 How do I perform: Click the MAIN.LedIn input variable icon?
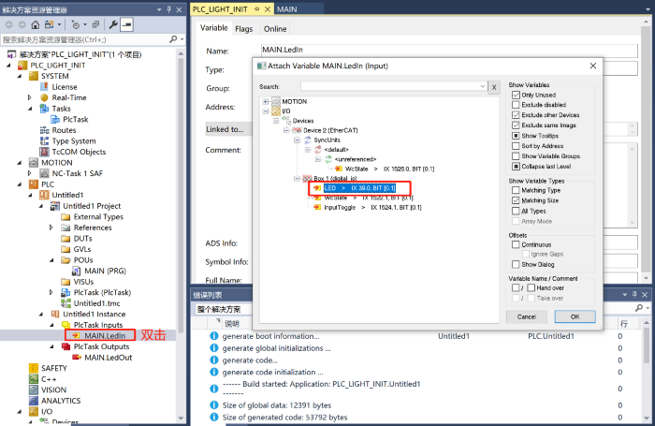[x=76, y=335]
